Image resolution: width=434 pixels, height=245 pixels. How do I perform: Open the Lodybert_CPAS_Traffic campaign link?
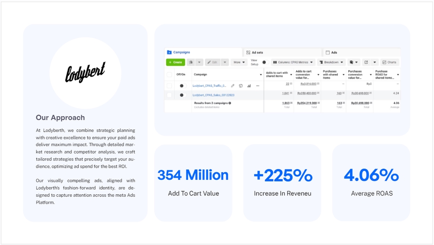click(x=209, y=86)
